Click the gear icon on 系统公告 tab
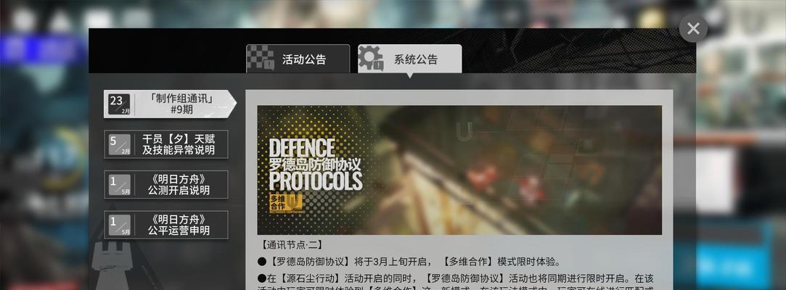The height and width of the screenshot is (290, 786). (372, 58)
